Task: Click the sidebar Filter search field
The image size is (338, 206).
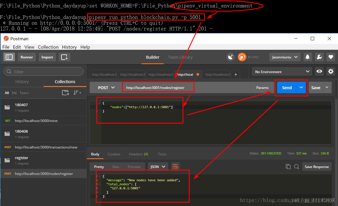Action: (x=44, y=71)
